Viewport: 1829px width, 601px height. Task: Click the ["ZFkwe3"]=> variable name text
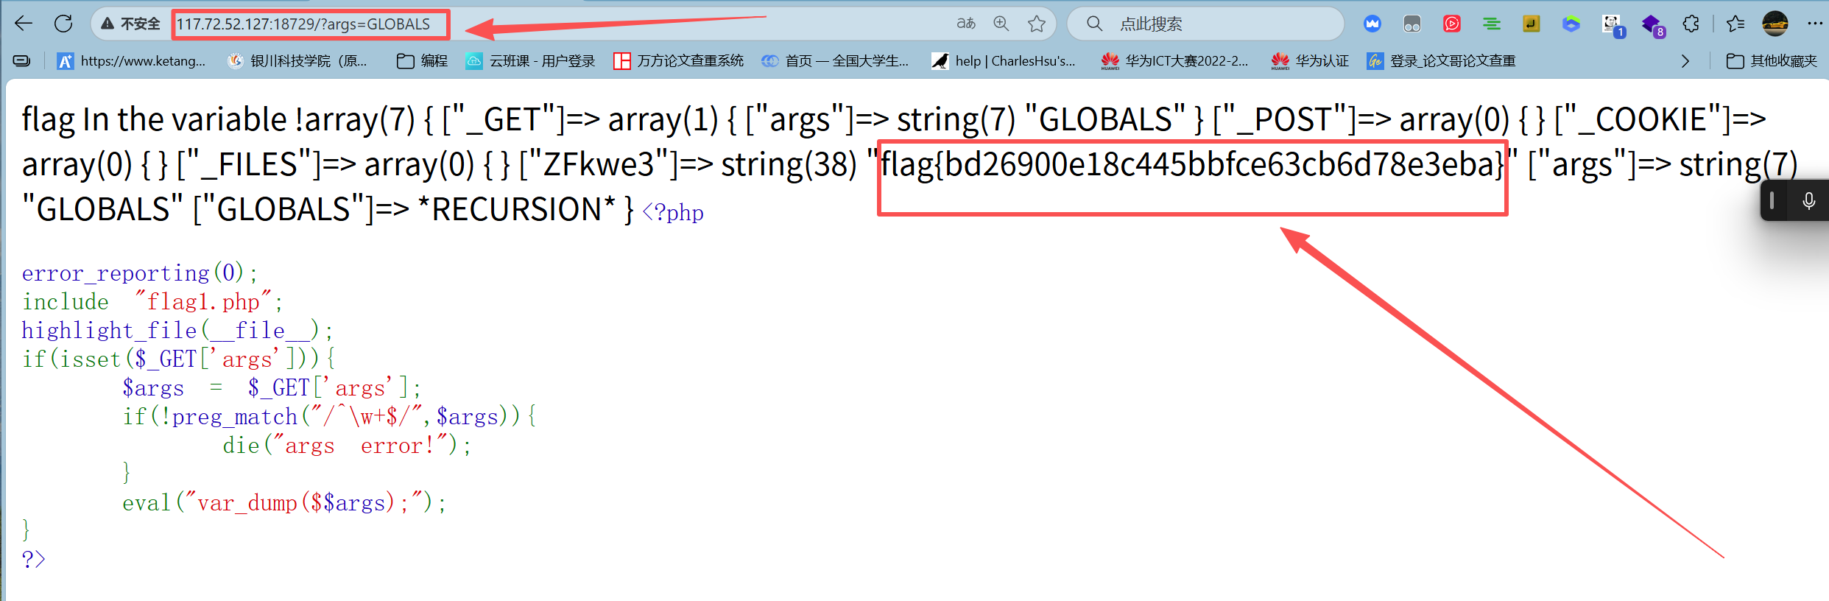point(616,164)
